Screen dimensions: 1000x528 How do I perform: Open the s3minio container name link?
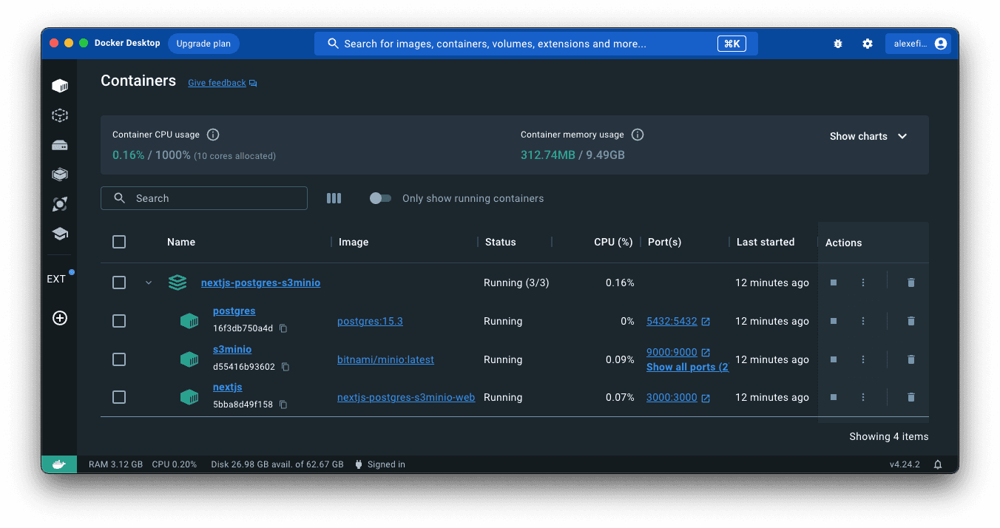[232, 349]
